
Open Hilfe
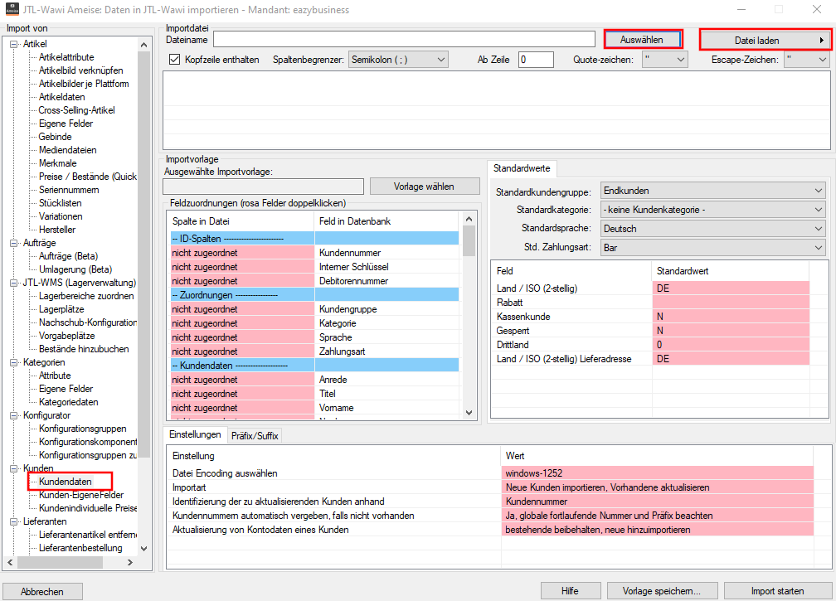pos(570,591)
